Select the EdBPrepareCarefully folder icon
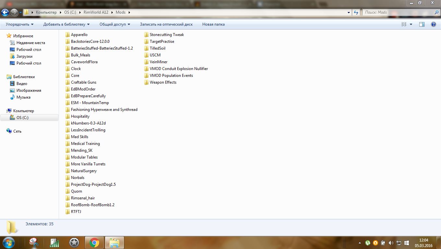This screenshot has height=249, width=441. 67,96
